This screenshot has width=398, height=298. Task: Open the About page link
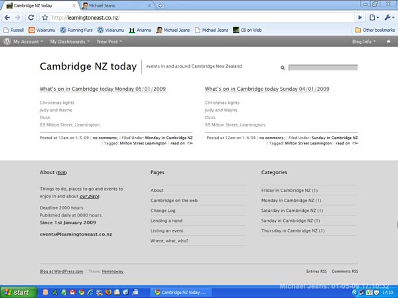click(x=157, y=190)
